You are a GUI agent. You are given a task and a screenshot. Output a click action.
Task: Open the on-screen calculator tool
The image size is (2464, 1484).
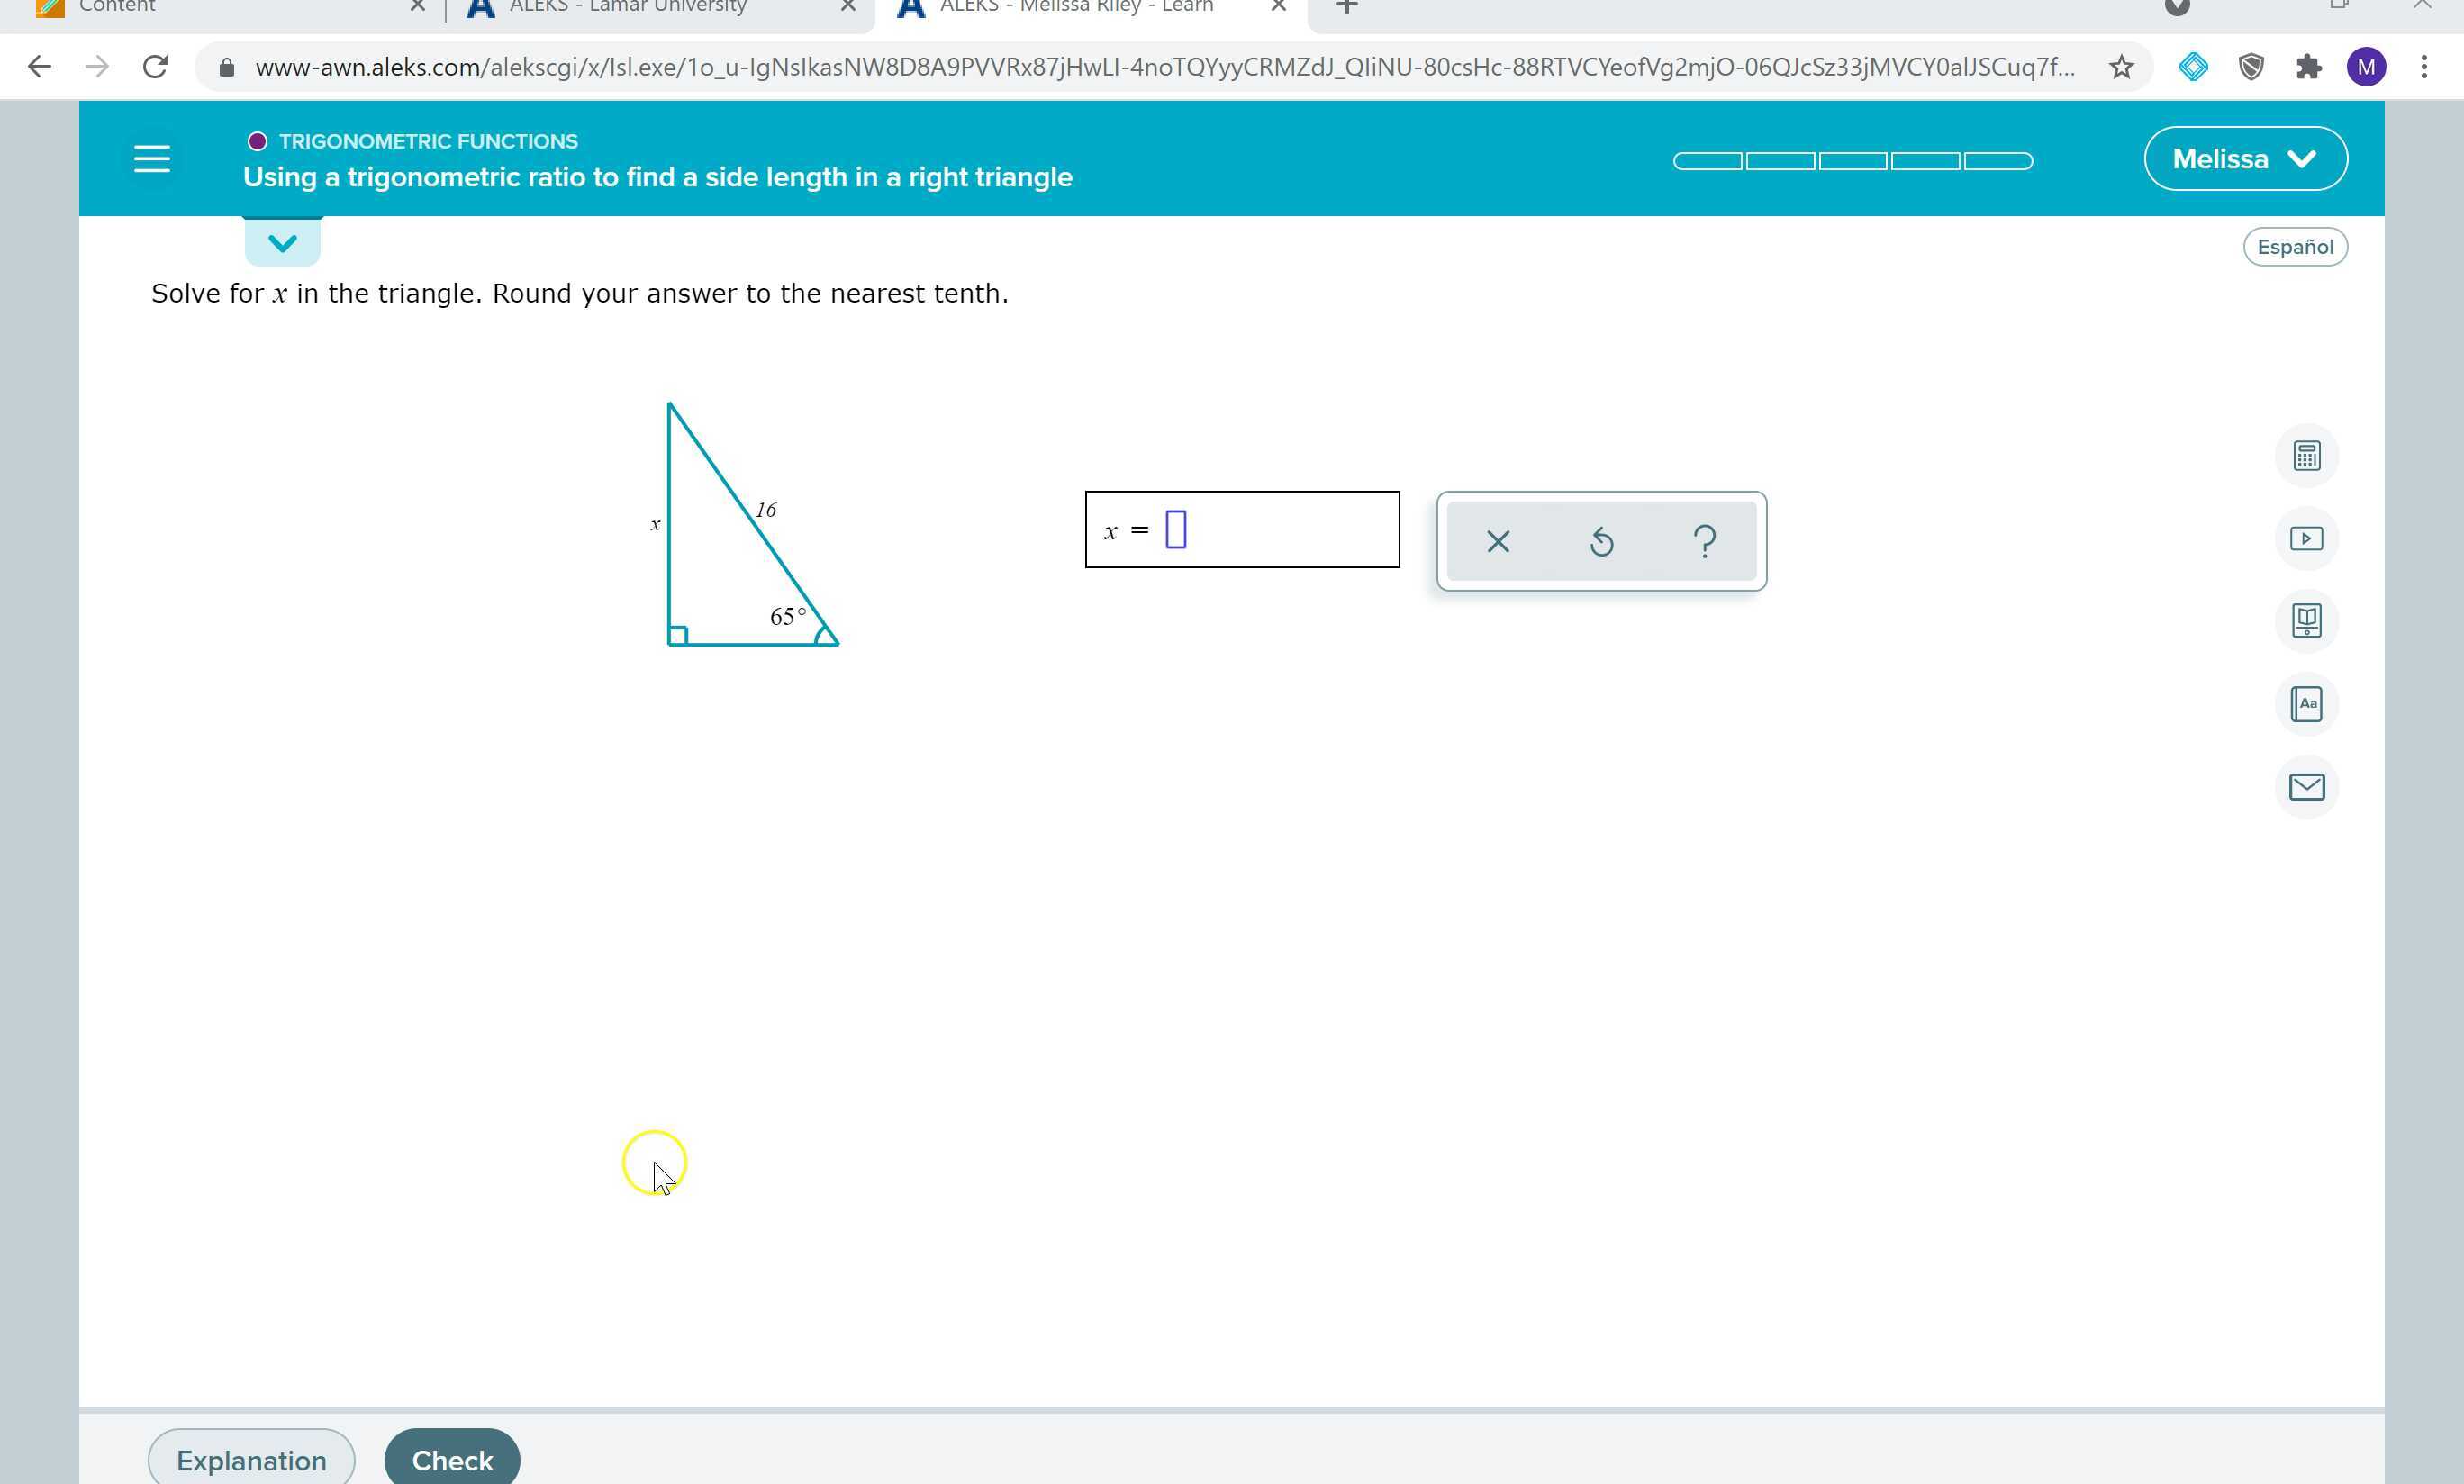click(2307, 455)
